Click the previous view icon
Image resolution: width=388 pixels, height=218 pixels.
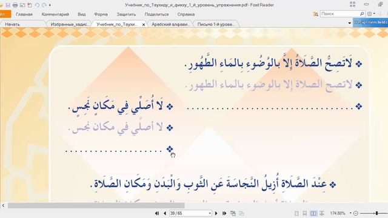[233, 213]
